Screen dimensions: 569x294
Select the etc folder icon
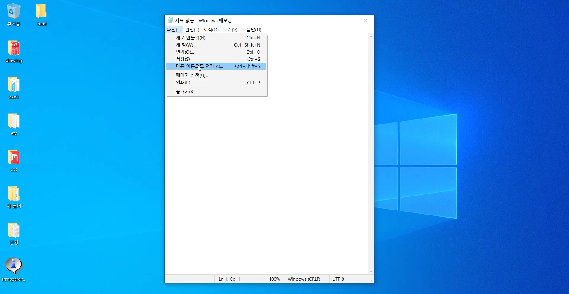14,124
